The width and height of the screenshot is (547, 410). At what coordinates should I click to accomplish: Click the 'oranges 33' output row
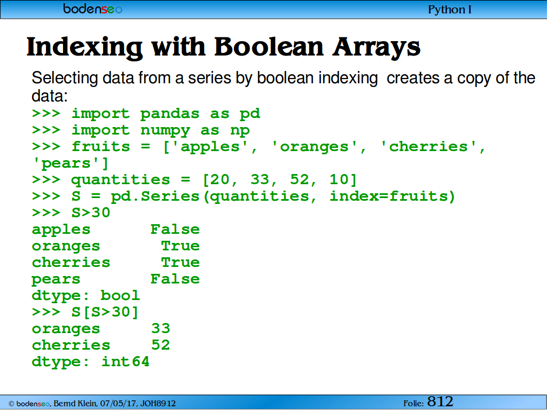[101, 329]
